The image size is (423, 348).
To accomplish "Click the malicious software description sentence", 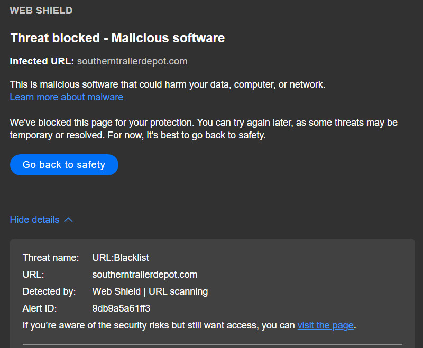I will (167, 84).
